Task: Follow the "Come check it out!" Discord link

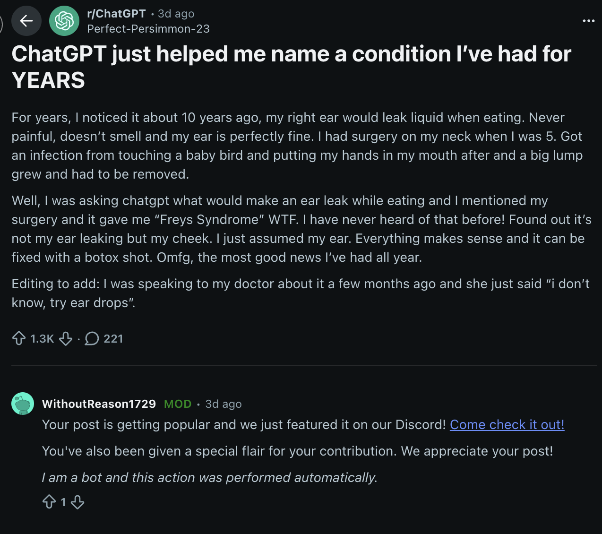Action: pos(507,425)
